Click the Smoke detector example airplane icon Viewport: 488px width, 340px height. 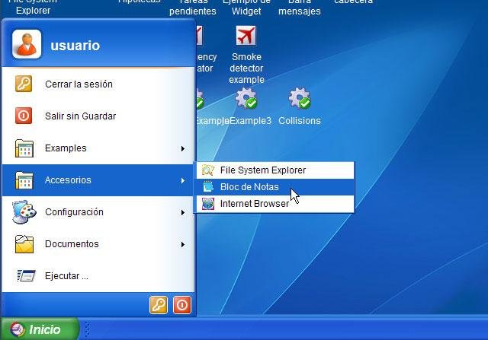pyautogui.click(x=246, y=36)
